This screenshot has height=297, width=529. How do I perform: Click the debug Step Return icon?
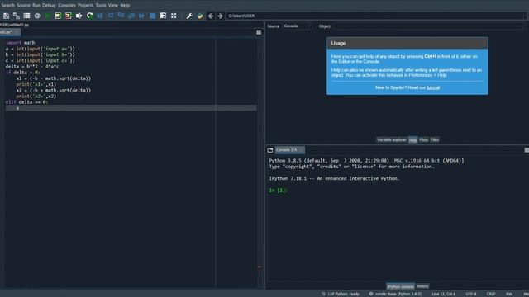[131, 16]
